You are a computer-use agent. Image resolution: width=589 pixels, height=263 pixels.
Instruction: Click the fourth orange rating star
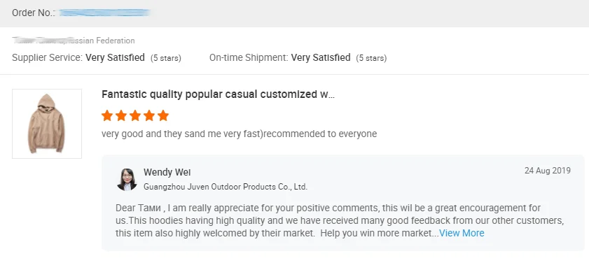[149, 115]
